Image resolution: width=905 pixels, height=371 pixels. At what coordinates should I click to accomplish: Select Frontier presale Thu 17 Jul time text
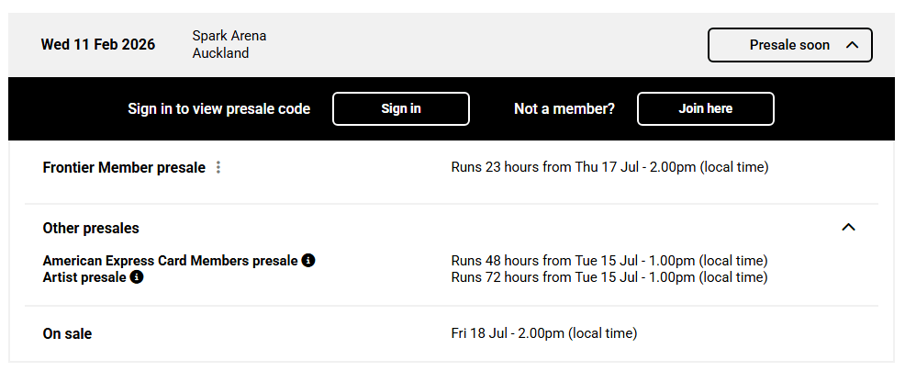pos(610,167)
